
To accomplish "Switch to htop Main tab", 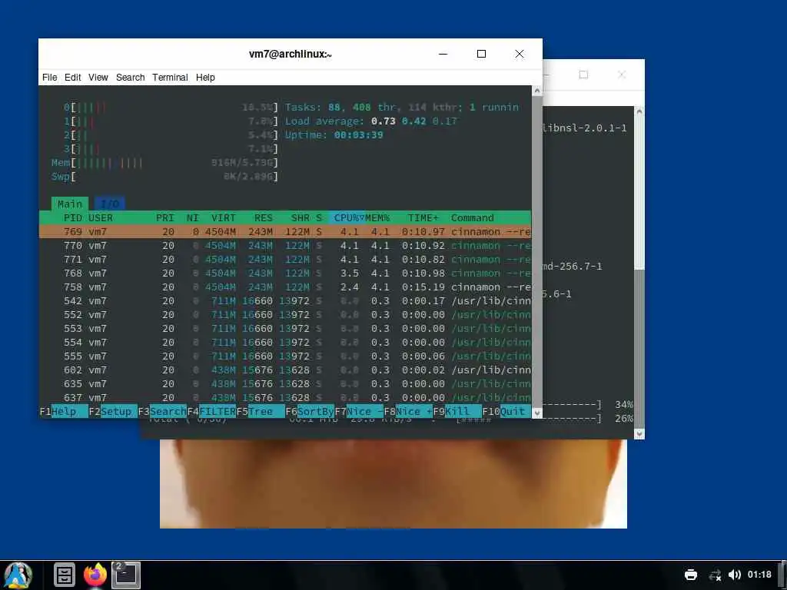I will coord(70,204).
